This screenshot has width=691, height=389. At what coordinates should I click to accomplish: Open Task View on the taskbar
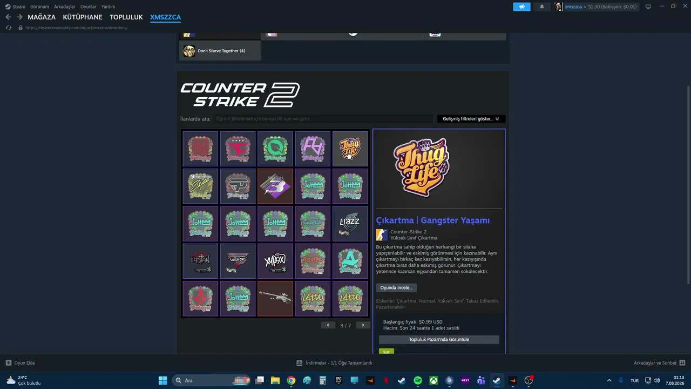[260, 380]
